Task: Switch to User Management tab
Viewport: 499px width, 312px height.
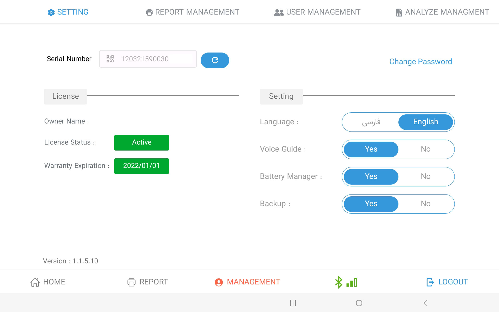Action: [x=317, y=12]
